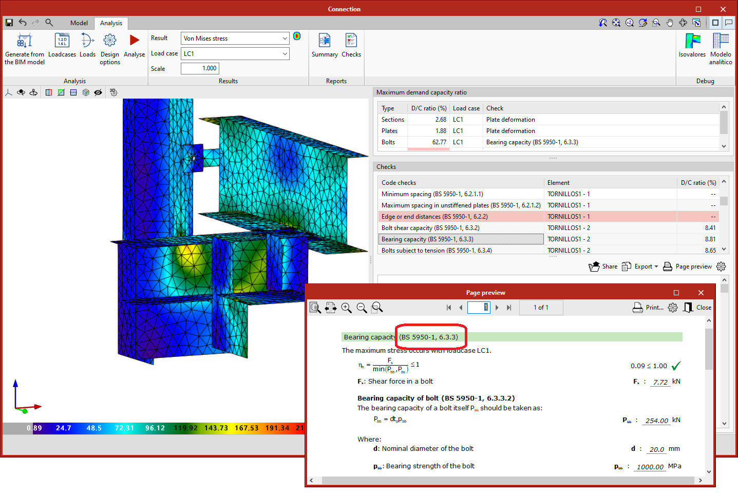Viewport: 738px width, 495px height.
Task: Zoom in on the Page preview
Action: [347, 308]
